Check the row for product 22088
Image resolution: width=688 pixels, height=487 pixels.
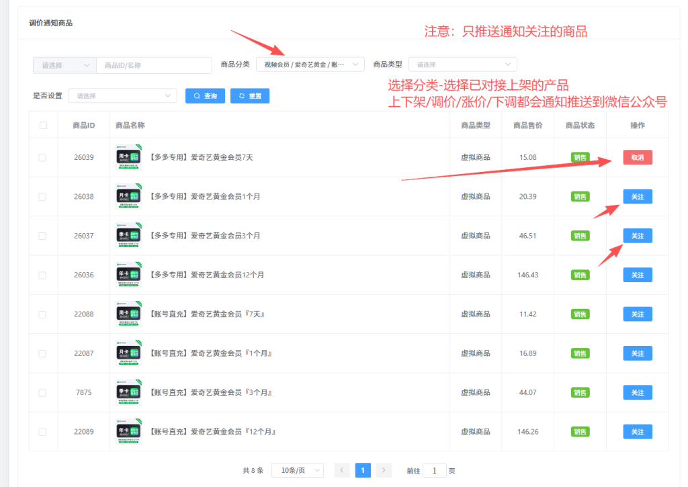tap(42, 314)
